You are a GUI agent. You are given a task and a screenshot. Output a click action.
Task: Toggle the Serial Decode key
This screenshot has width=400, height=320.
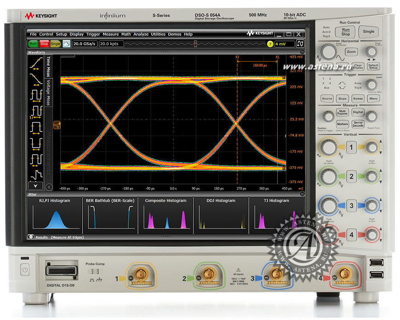click(x=358, y=124)
